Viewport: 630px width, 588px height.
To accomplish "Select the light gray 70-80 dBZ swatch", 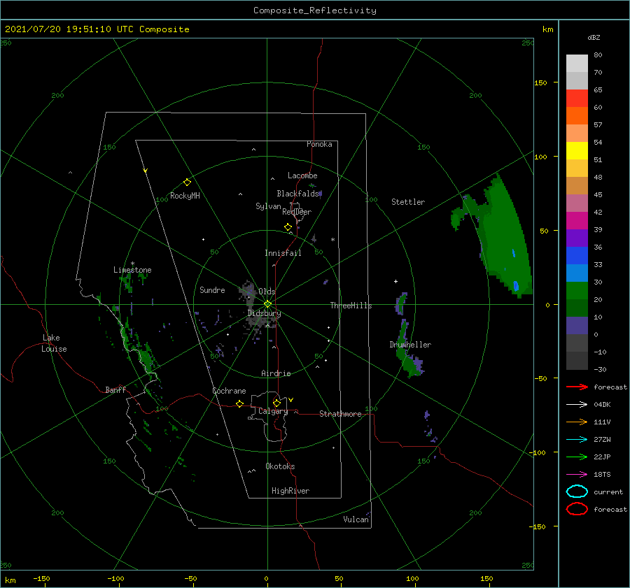I will [x=577, y=64].
